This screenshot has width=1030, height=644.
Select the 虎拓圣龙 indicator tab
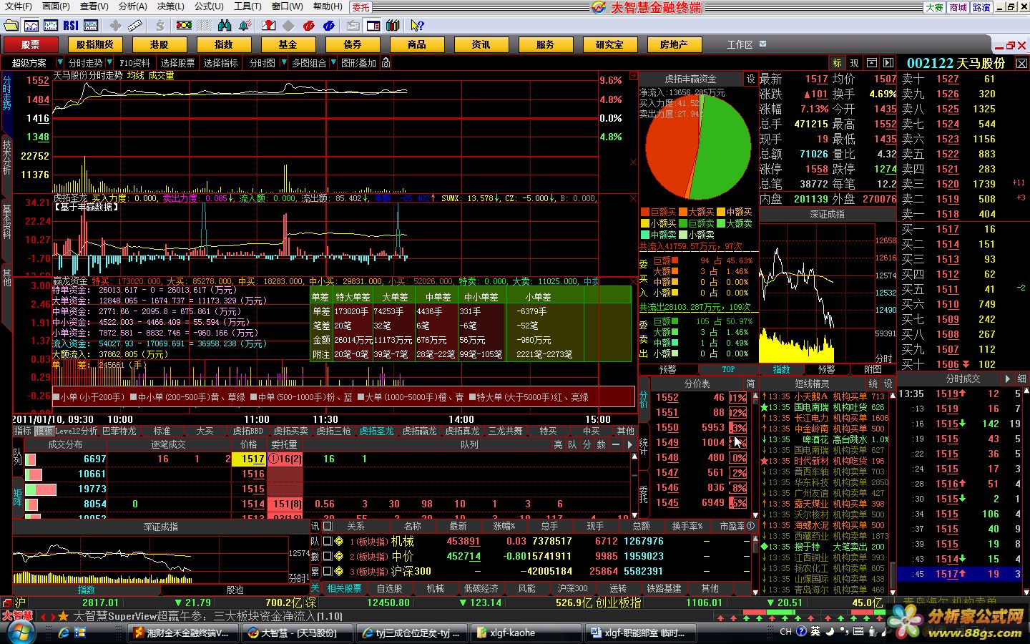point(376,431)
